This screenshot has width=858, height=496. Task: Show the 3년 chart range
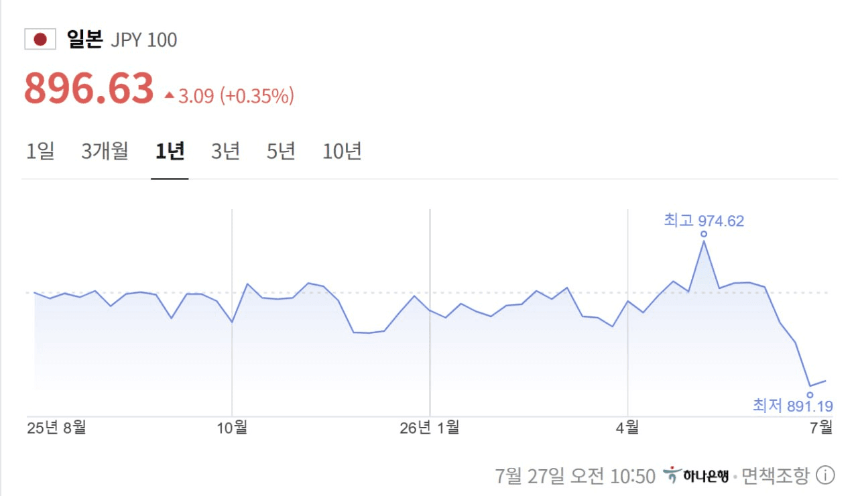coord(226,151)
